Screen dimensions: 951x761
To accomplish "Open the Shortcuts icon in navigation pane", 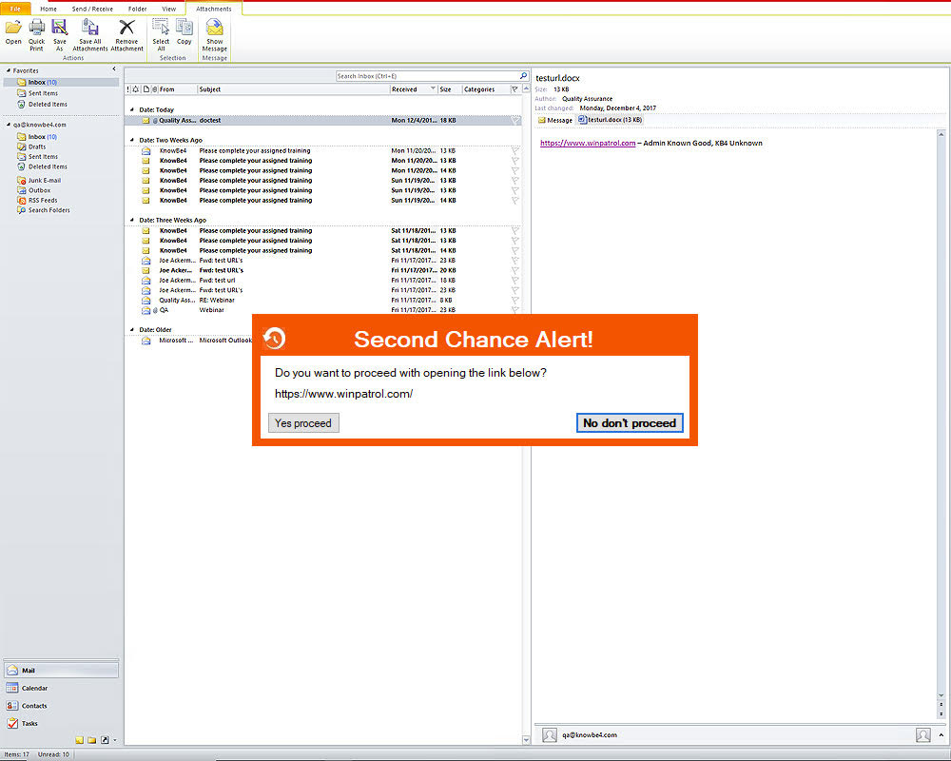I will (105, 740).
